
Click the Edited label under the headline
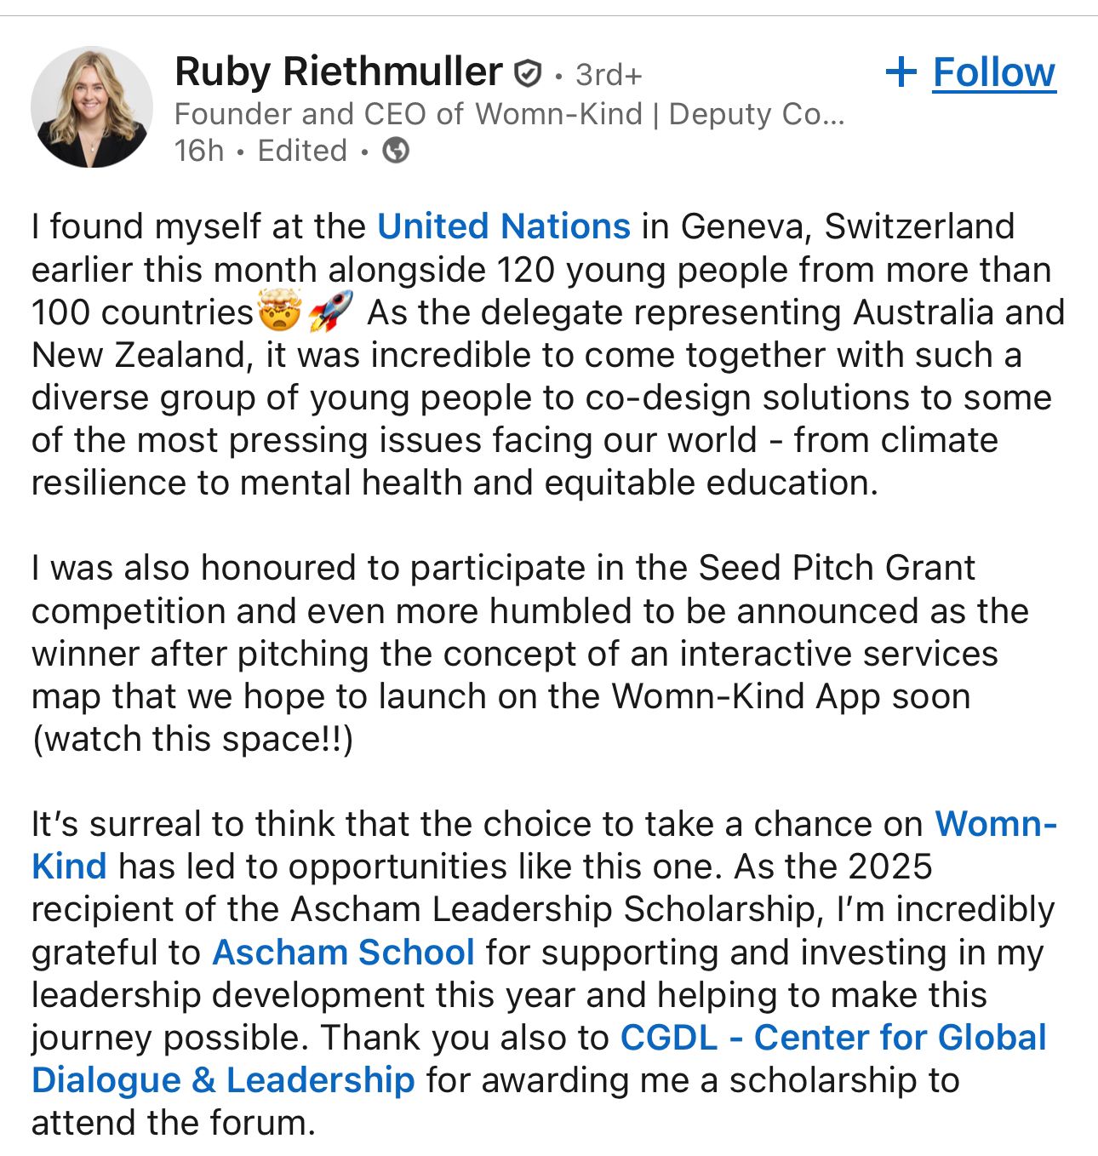tap(302, 151)
